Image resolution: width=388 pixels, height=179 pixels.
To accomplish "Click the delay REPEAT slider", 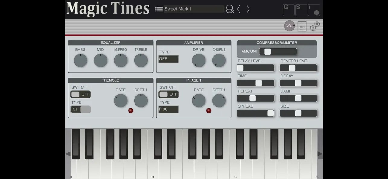I will (256, 98).
